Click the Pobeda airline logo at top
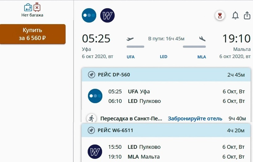Screen dimensions: 253x162 [89, 15]
